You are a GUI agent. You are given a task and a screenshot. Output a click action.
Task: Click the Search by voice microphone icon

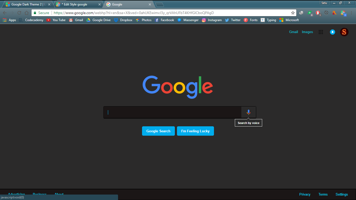(249, 112)
